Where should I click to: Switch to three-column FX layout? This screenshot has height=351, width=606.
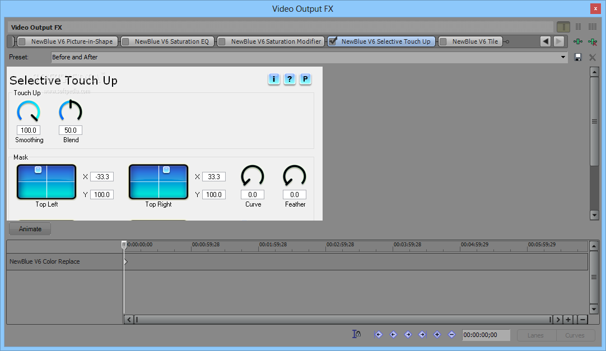pyautogui.click(x=593, y=27)
